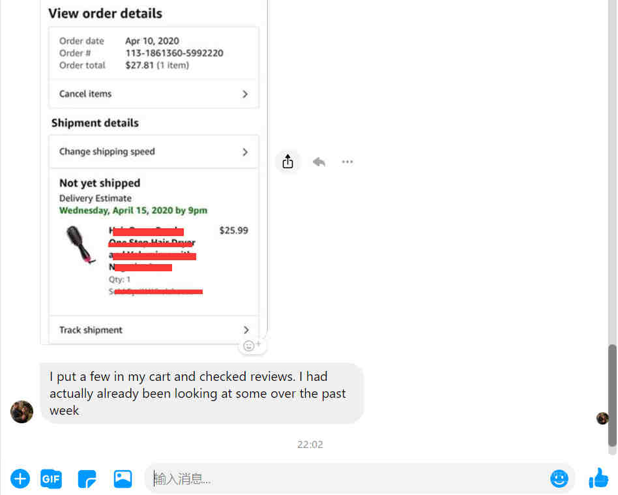Viewport: 618px width, 495px height.
Task: Expand the Change shipping speed chevron
Action: click(x=245, y=152)
